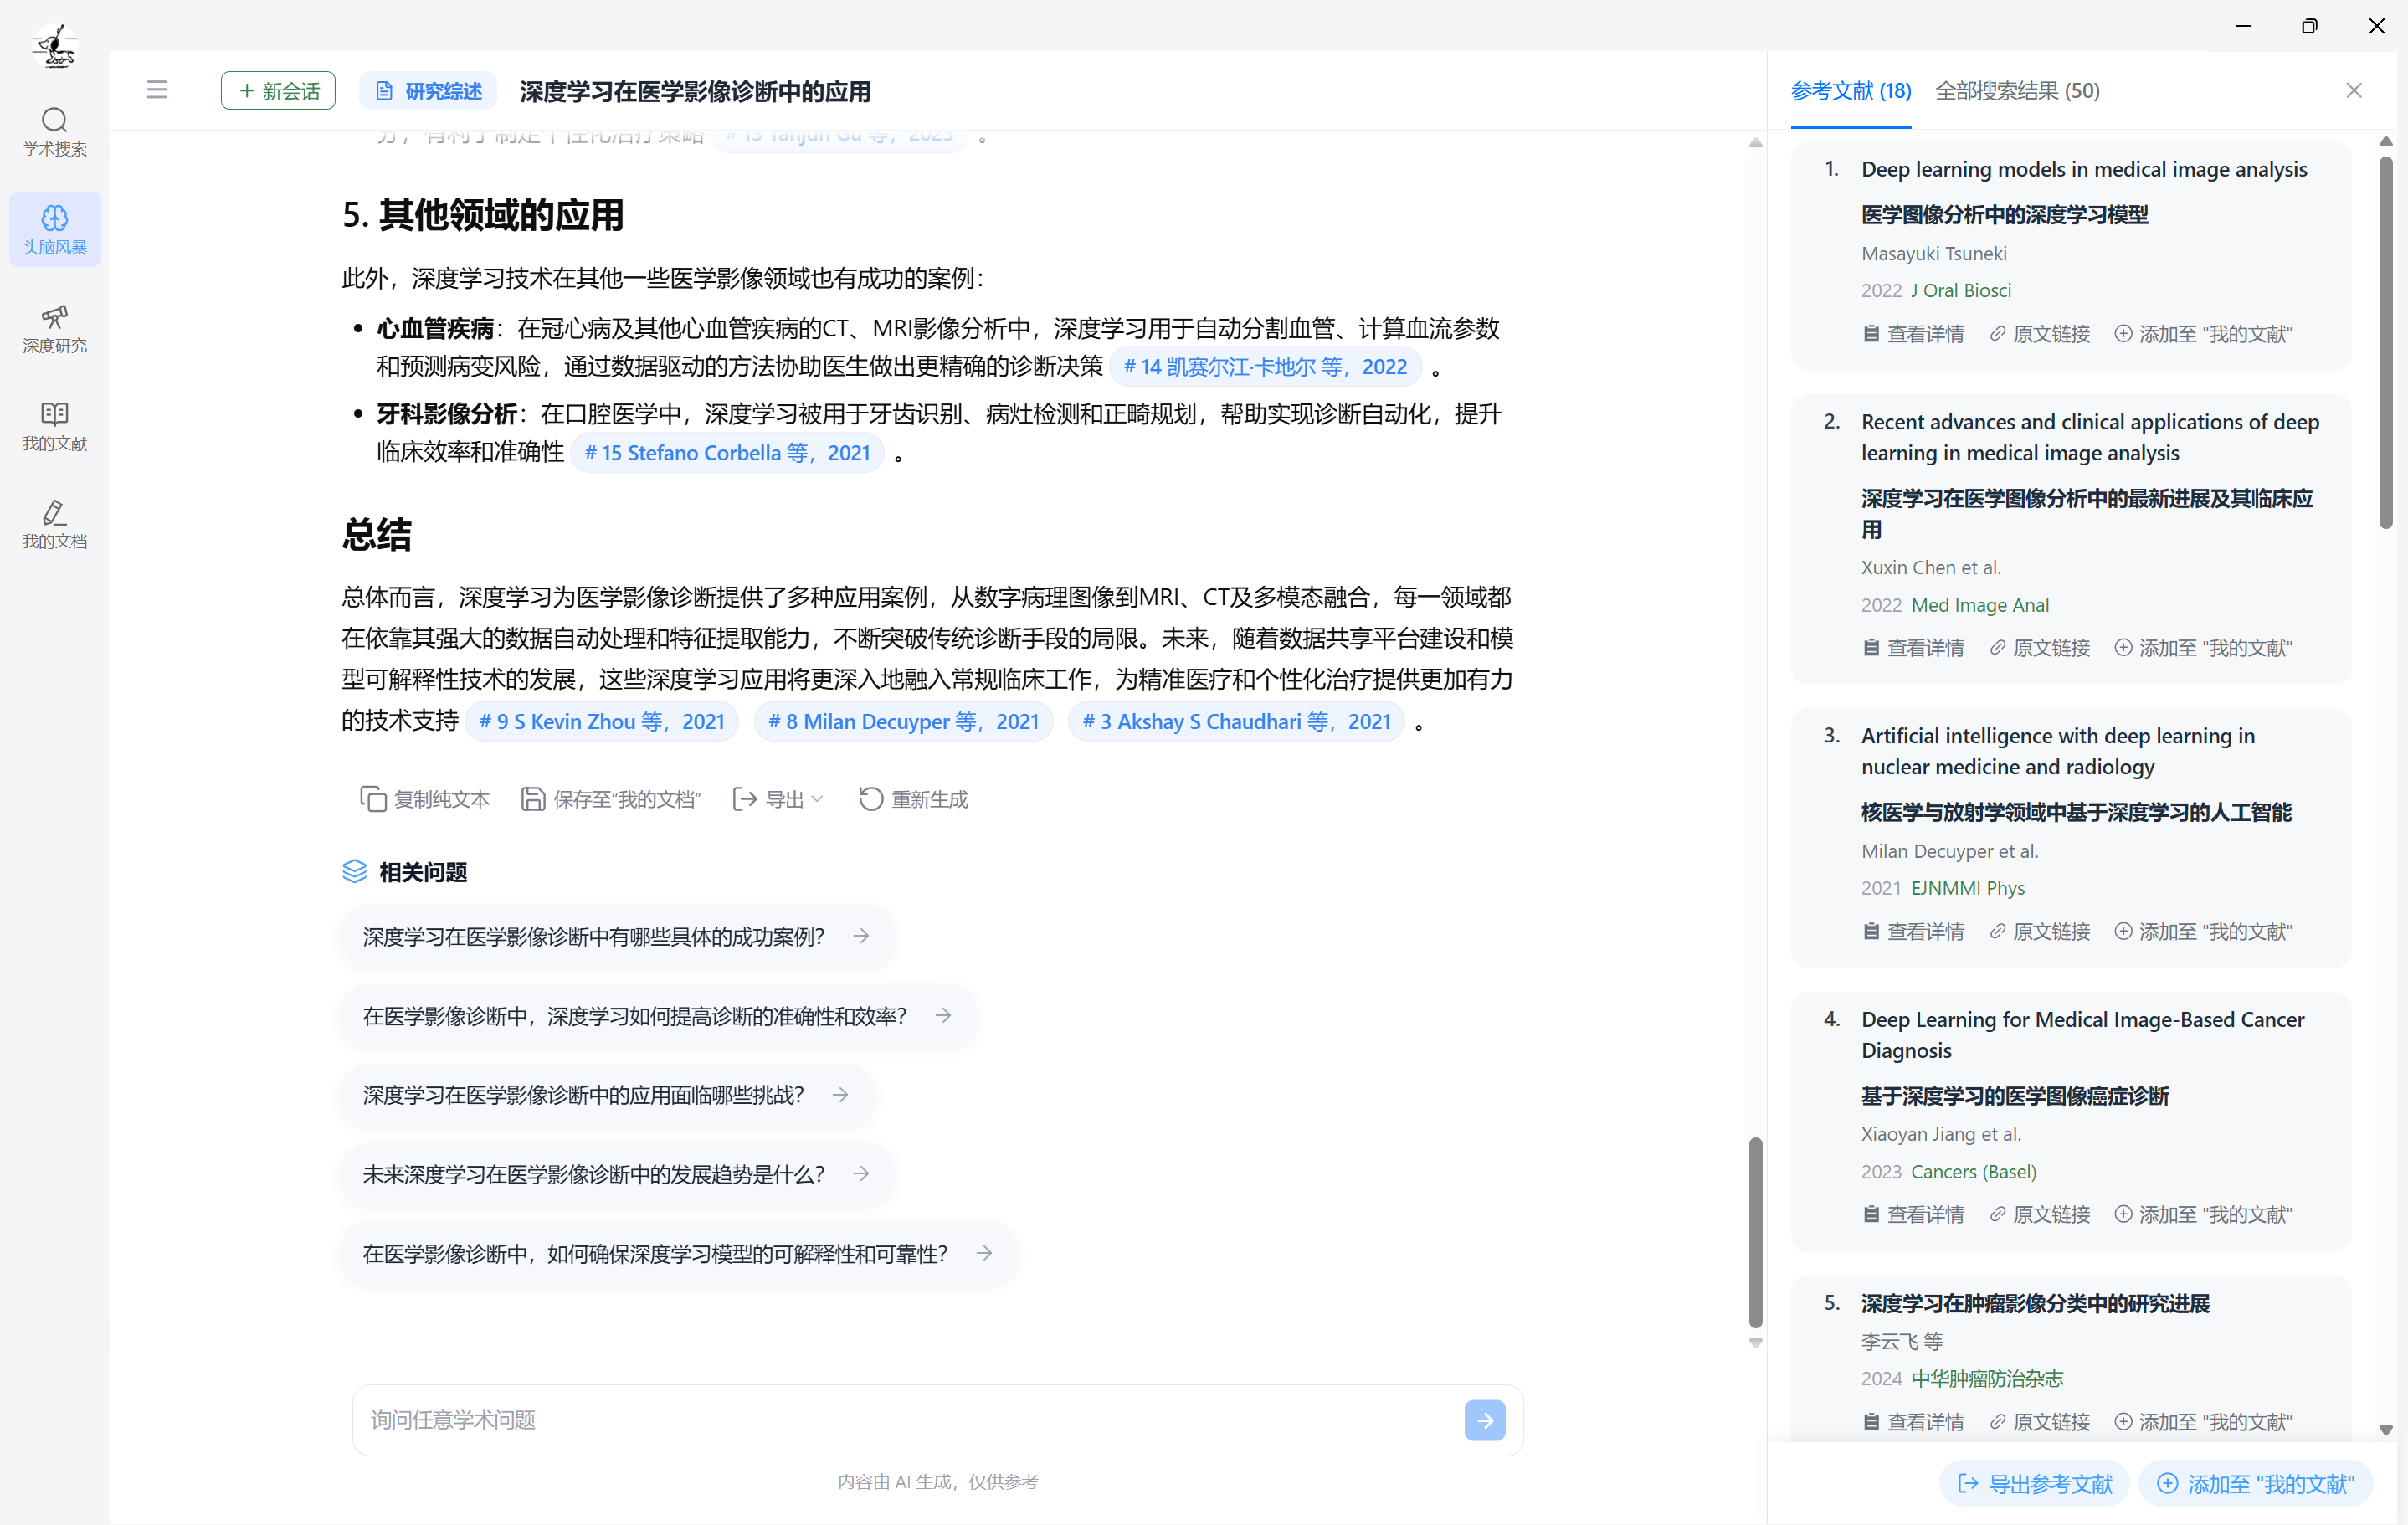Select the 头脑风暴 brain icon
The width and height of the screenshot is (2408, 1525).
(x=55, y=218)
